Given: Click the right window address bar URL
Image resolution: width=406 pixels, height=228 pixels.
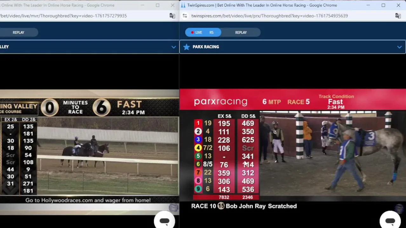Looking at the screenshot, I should (269, 16).
